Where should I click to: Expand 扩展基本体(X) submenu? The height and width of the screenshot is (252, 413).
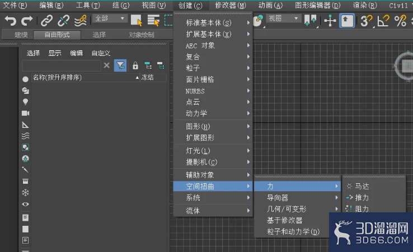click(213, 34)
